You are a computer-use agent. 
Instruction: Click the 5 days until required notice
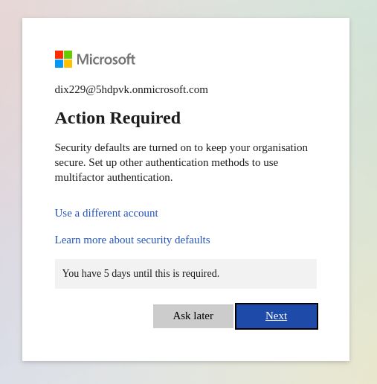pos(141,273)
